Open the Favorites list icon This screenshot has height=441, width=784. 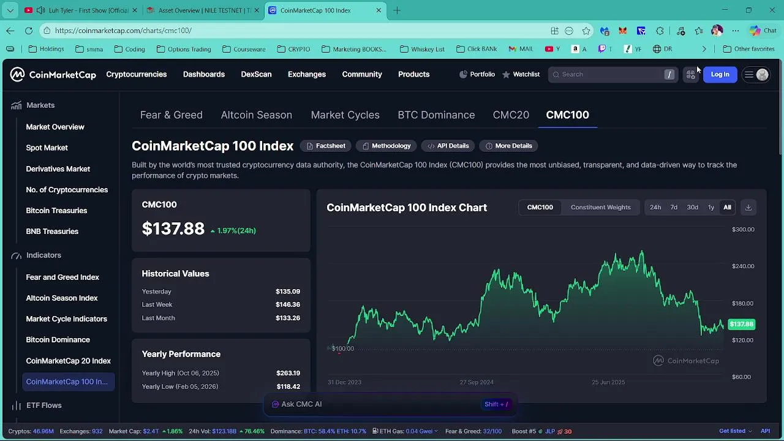point(699,31)
